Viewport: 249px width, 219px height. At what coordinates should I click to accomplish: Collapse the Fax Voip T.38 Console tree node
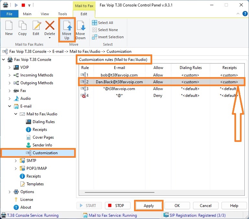coord(3,60)
